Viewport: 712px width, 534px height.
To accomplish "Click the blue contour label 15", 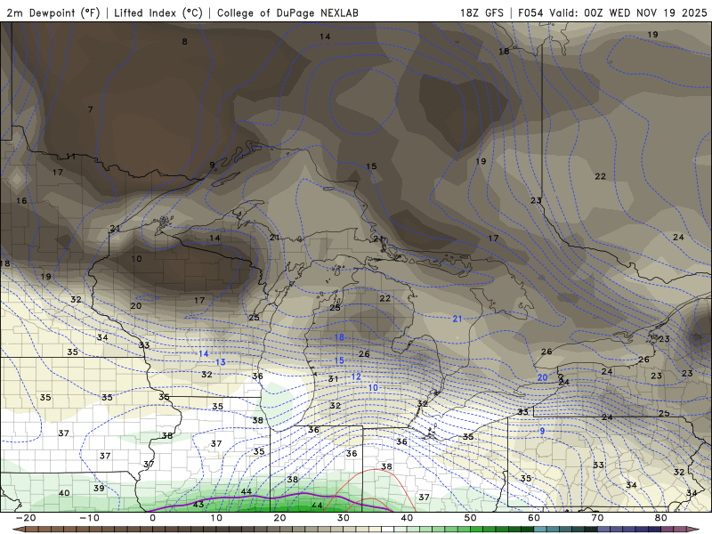I will pos(339,360).
